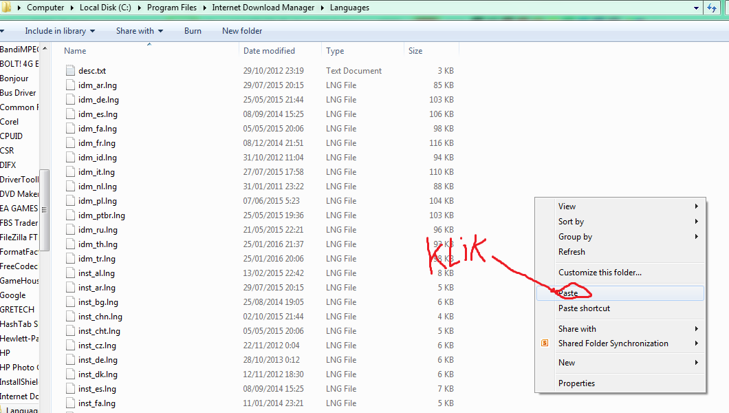Viewport: 729px width, 413px height.
Task: Click the refresh icon beside the address bar
Action: (713, 8)
